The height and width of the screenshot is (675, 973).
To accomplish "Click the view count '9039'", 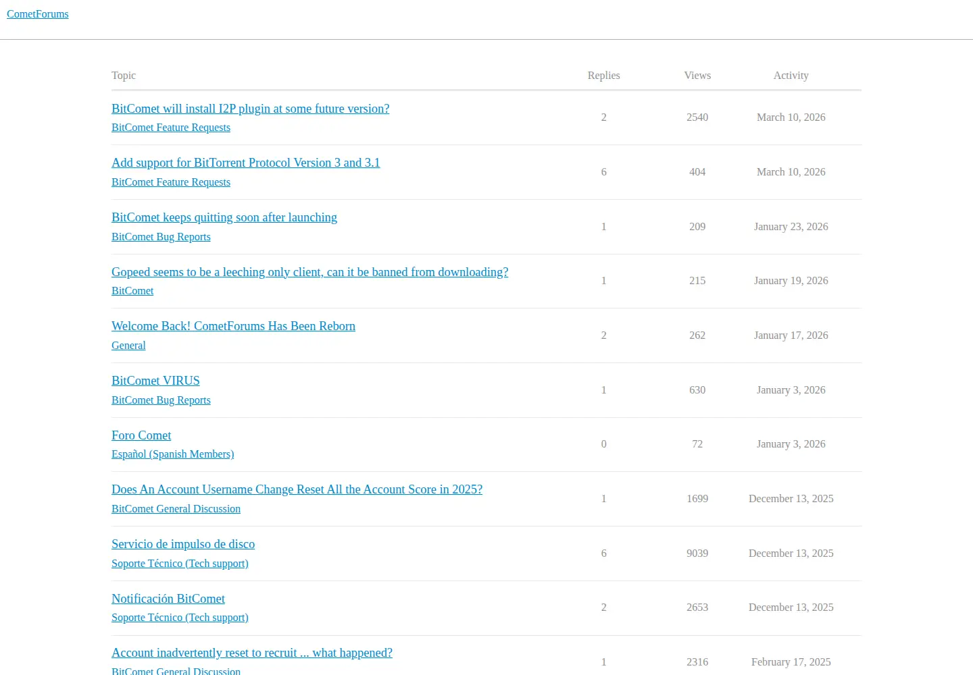I will [697, 553].
